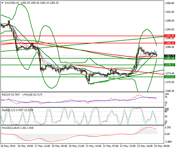Select the MACD(12,26,9) indicator label
Screen dimensions: 176x149
(11, 128)
